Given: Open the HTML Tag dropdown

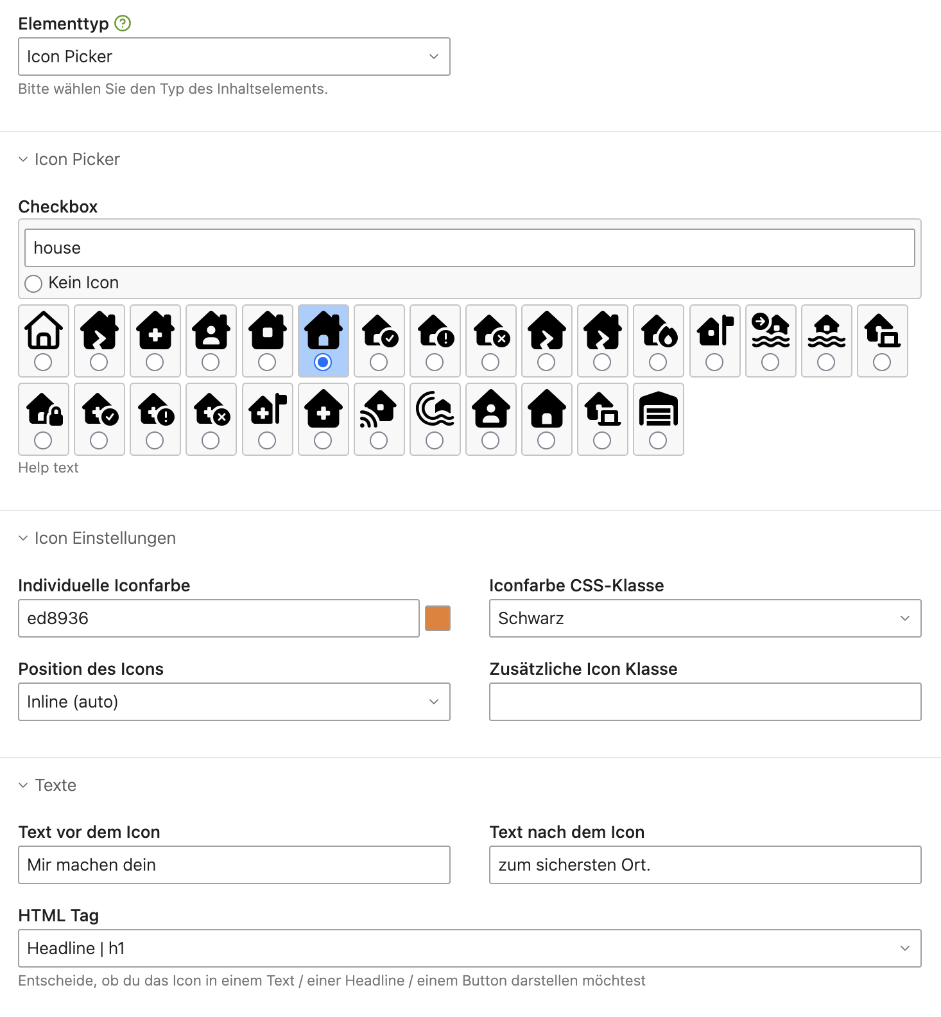Looking at the screenshot, I should click(469, 948).
